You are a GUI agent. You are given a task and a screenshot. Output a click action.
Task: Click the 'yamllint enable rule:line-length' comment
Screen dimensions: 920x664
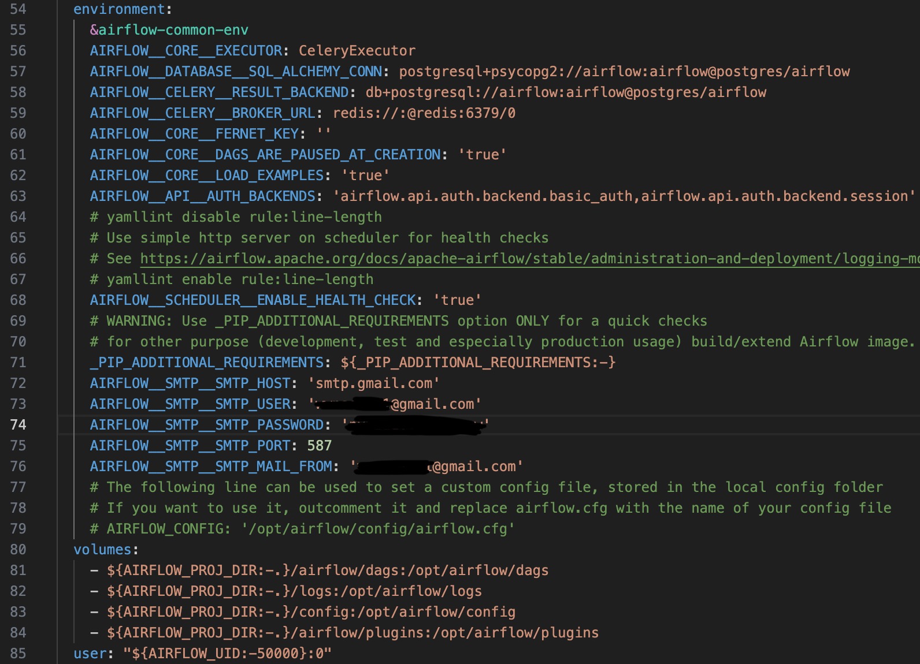232,279
